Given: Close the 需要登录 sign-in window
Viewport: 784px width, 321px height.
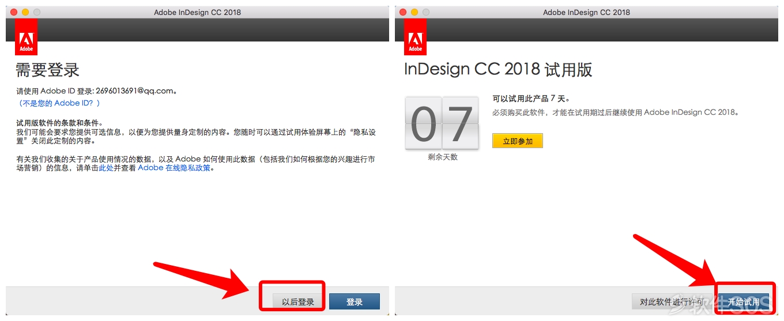Looking at the screenshot, I should [x=14, y=12].
